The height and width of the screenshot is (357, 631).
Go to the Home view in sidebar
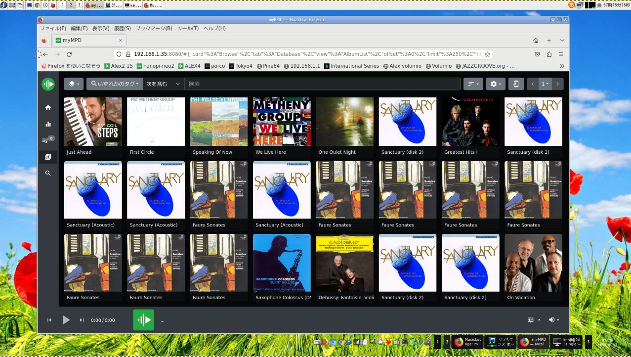point(48,107)
